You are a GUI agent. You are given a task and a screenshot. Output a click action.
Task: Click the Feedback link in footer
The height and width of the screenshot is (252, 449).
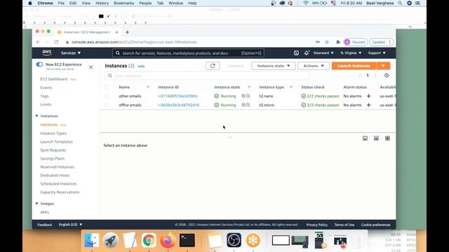coord(45,225)
